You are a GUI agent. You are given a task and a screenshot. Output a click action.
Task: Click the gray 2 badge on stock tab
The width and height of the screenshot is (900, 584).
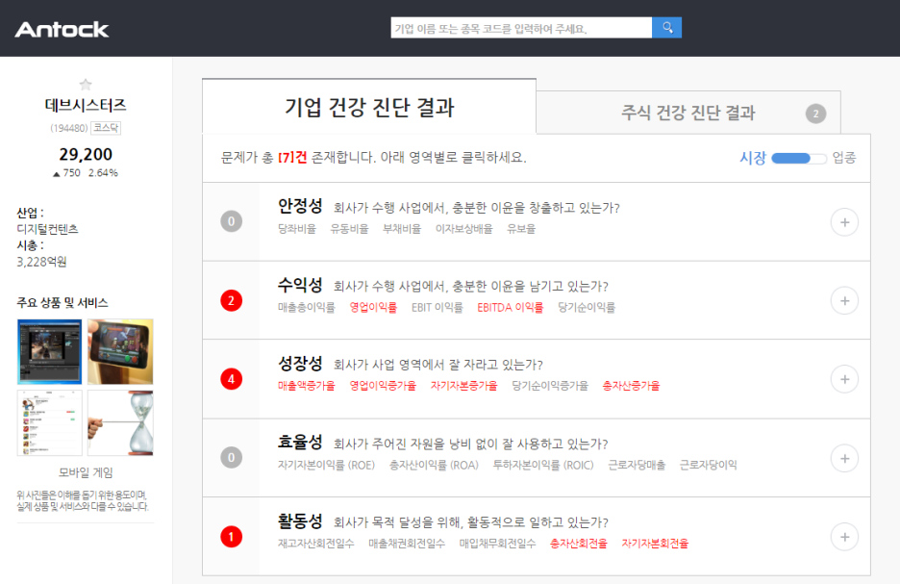(815, 114)
